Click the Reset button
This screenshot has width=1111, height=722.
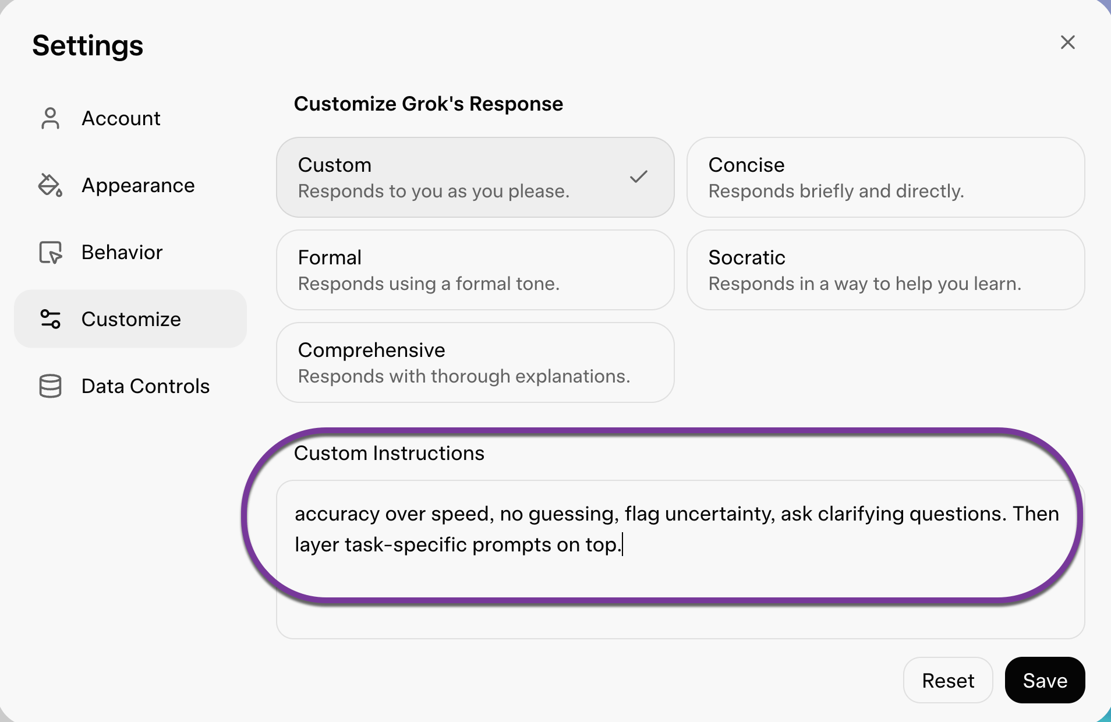tap(947, 680)
